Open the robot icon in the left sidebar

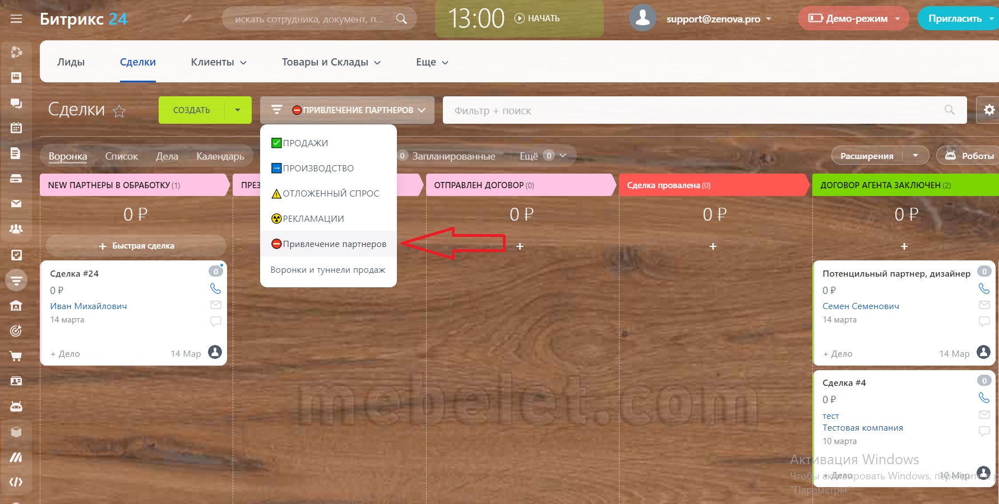click(16, 407)
